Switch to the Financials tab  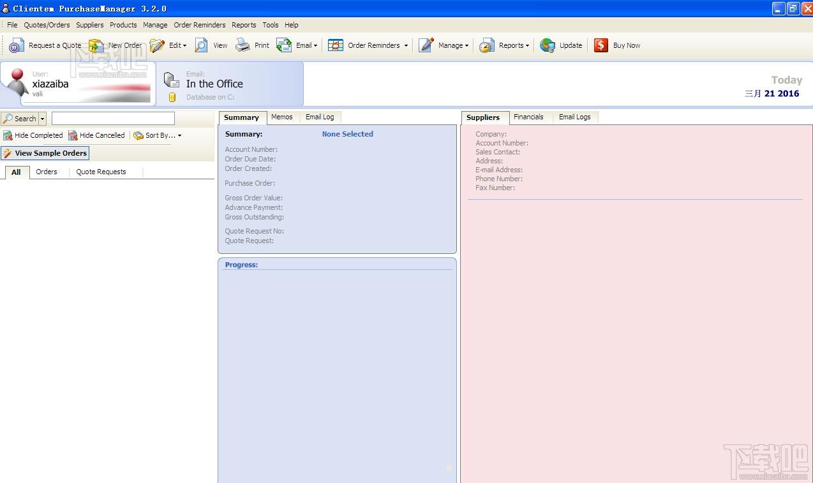(528, 117)
